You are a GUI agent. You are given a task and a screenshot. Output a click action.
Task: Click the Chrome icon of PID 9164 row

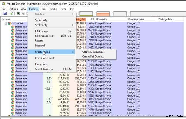13,44
